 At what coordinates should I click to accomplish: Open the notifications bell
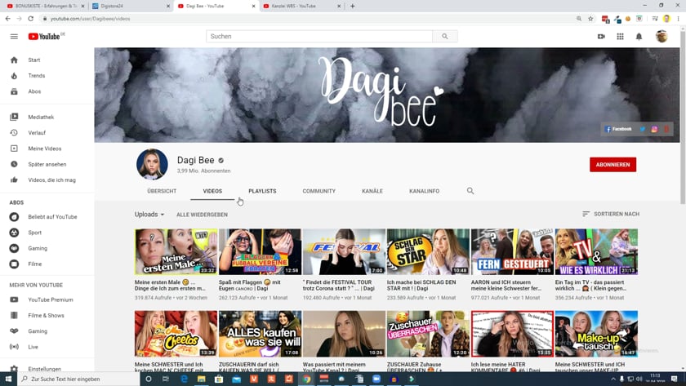(639, 36)
